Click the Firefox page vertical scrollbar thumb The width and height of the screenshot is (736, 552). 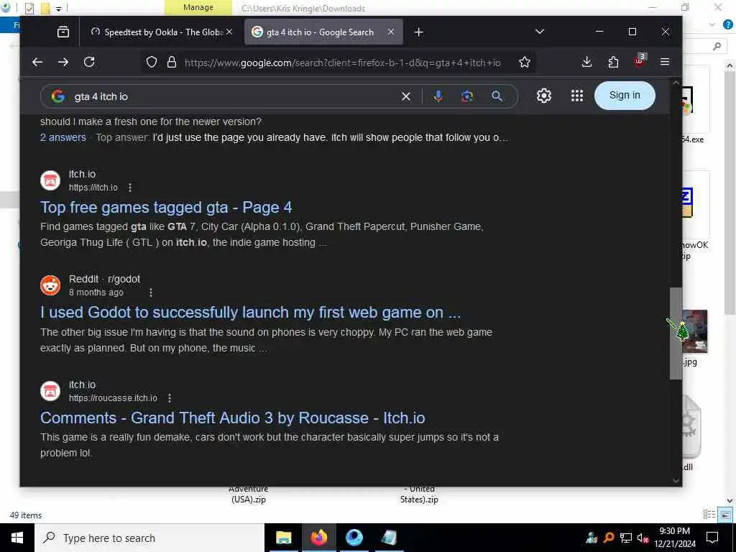pyautogui.click(x=676, y=333)
